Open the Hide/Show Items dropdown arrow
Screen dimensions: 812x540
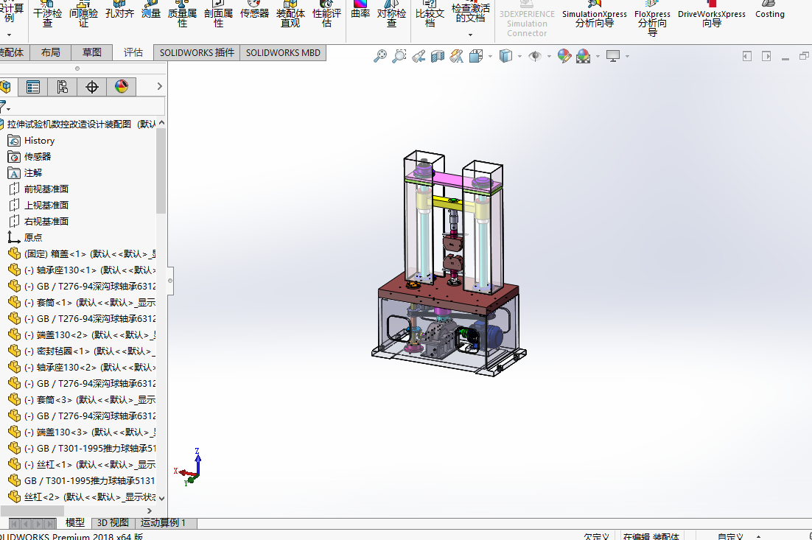click(x=549, y=56)
